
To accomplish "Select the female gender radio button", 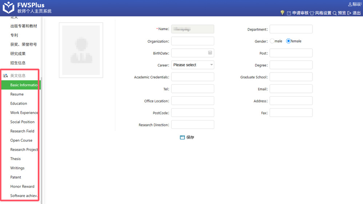I will [288, 41].
